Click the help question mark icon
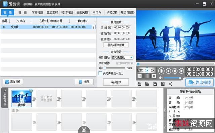Screen dimensions: 215x133 click(x=163, y=84)
